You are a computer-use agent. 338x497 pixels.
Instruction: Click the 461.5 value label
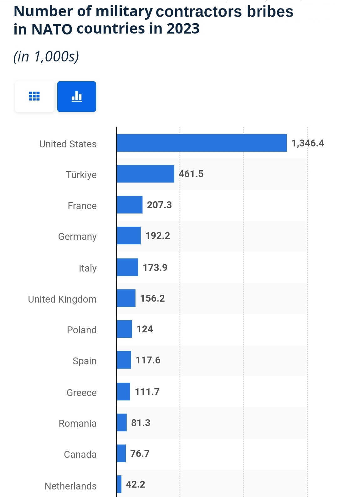point(191,174)
